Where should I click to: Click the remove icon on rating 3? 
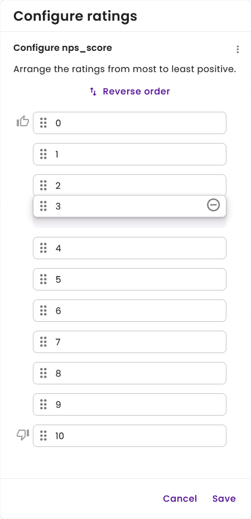pos(213,205)
